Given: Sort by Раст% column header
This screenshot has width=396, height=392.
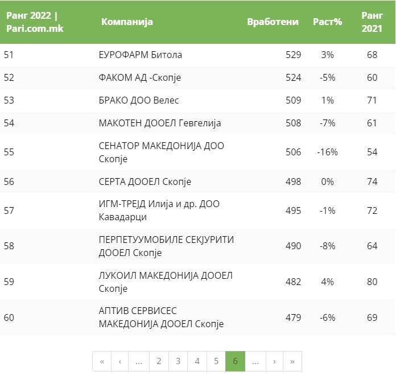Looking at the screenshot, I should 327,22.
